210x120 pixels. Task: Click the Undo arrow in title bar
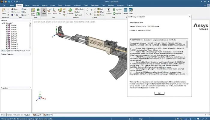coord(12,1)
